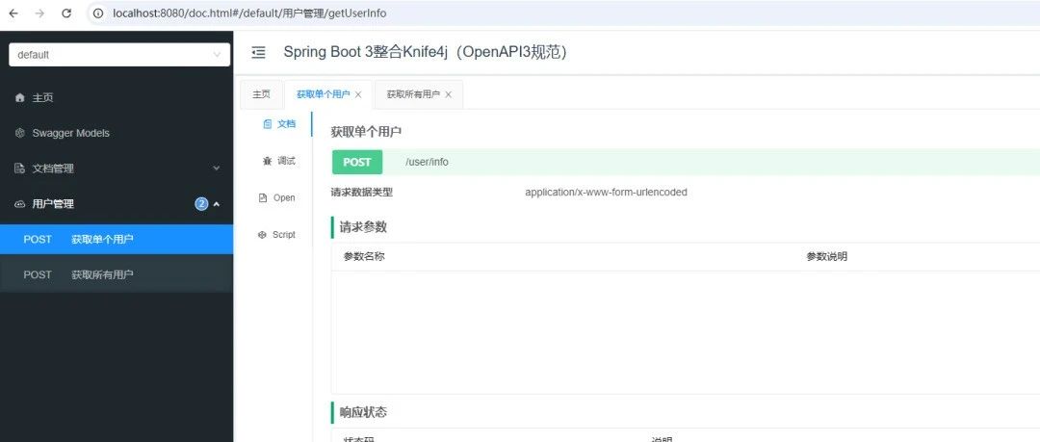This screenshot has height=442, width=1040.
Task: Expand the 文档管理 chevron arrow
Action: 217,169
